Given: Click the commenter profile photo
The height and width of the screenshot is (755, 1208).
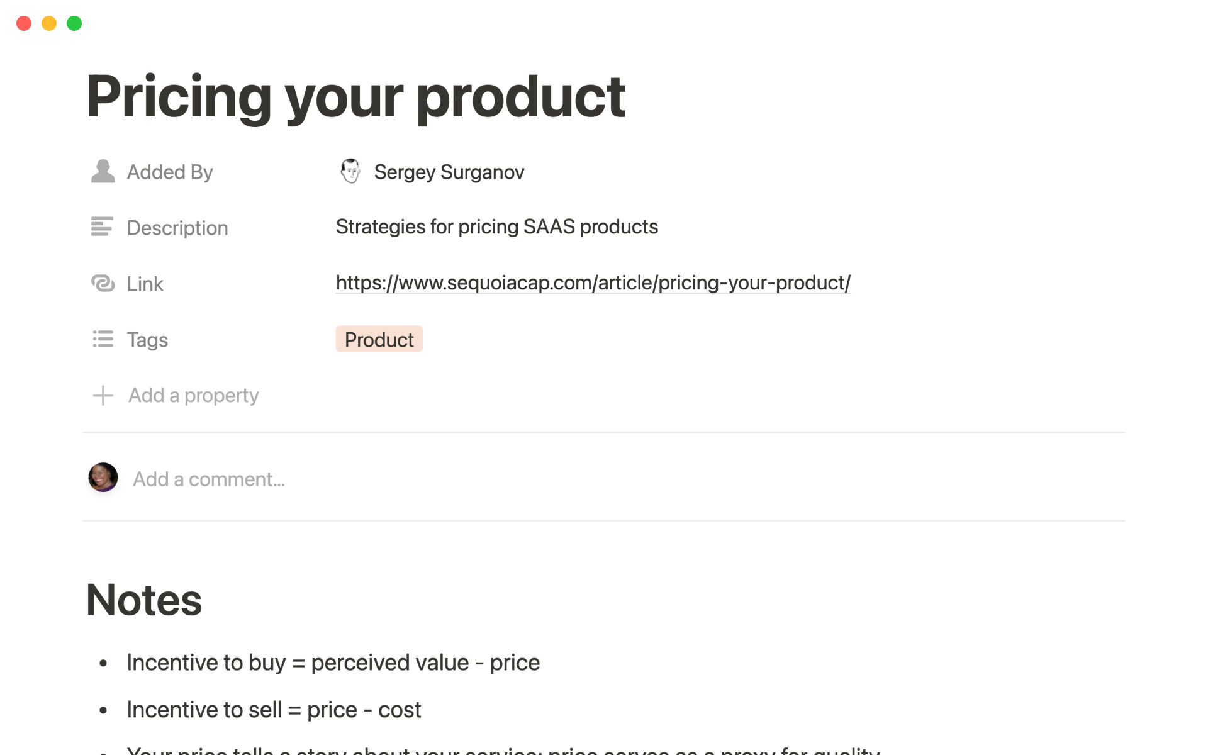Looking at the screenshot, I should (103, 478).
